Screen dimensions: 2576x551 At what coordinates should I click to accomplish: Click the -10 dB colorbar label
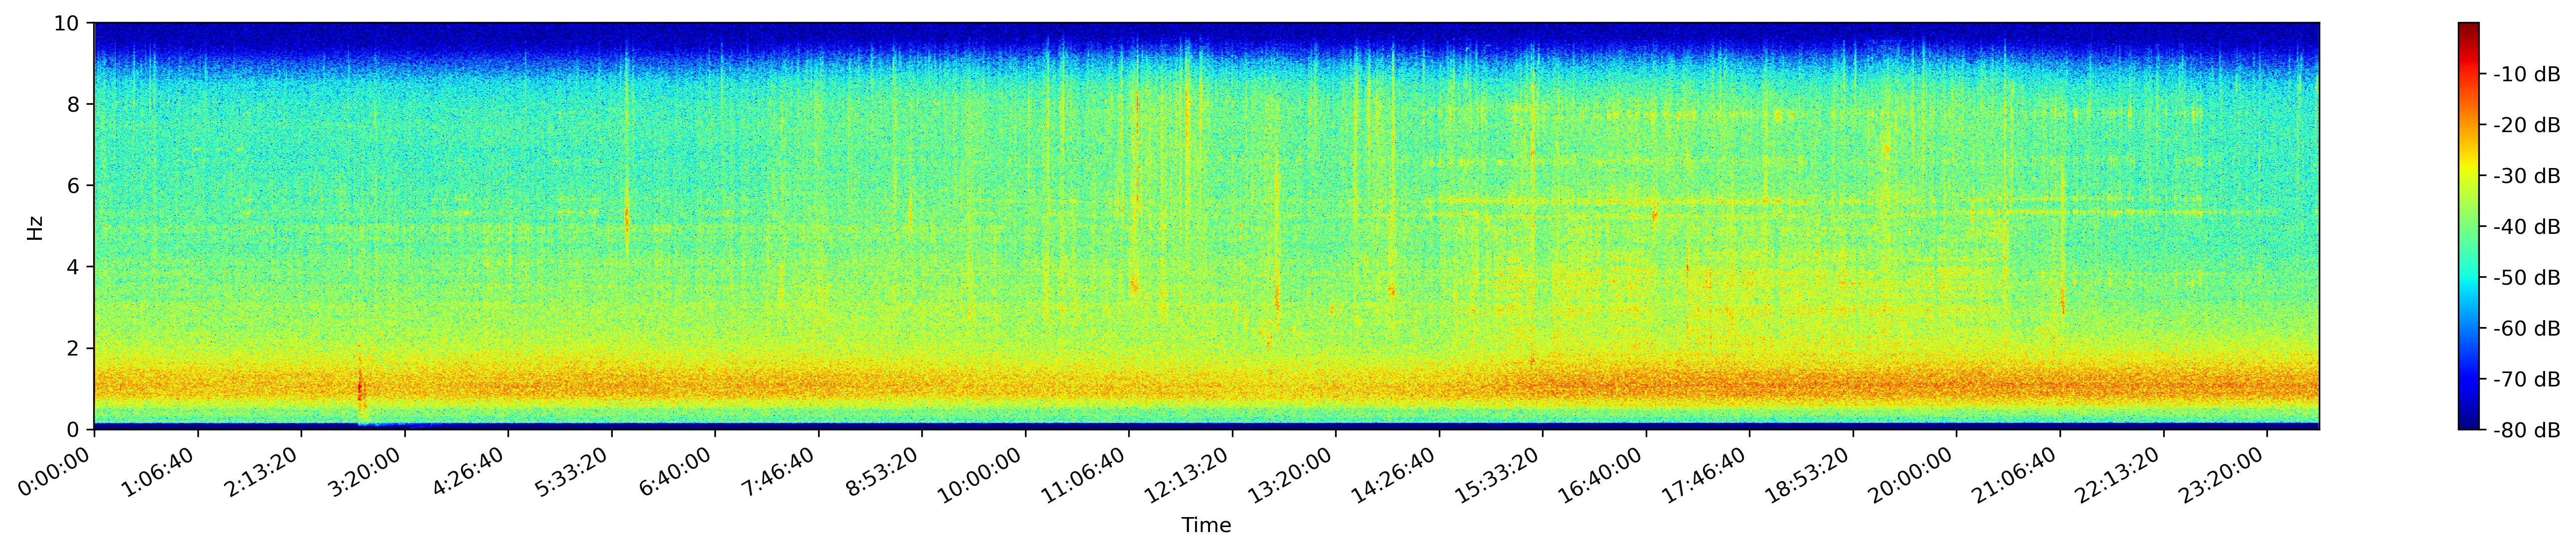(2526, 74)
